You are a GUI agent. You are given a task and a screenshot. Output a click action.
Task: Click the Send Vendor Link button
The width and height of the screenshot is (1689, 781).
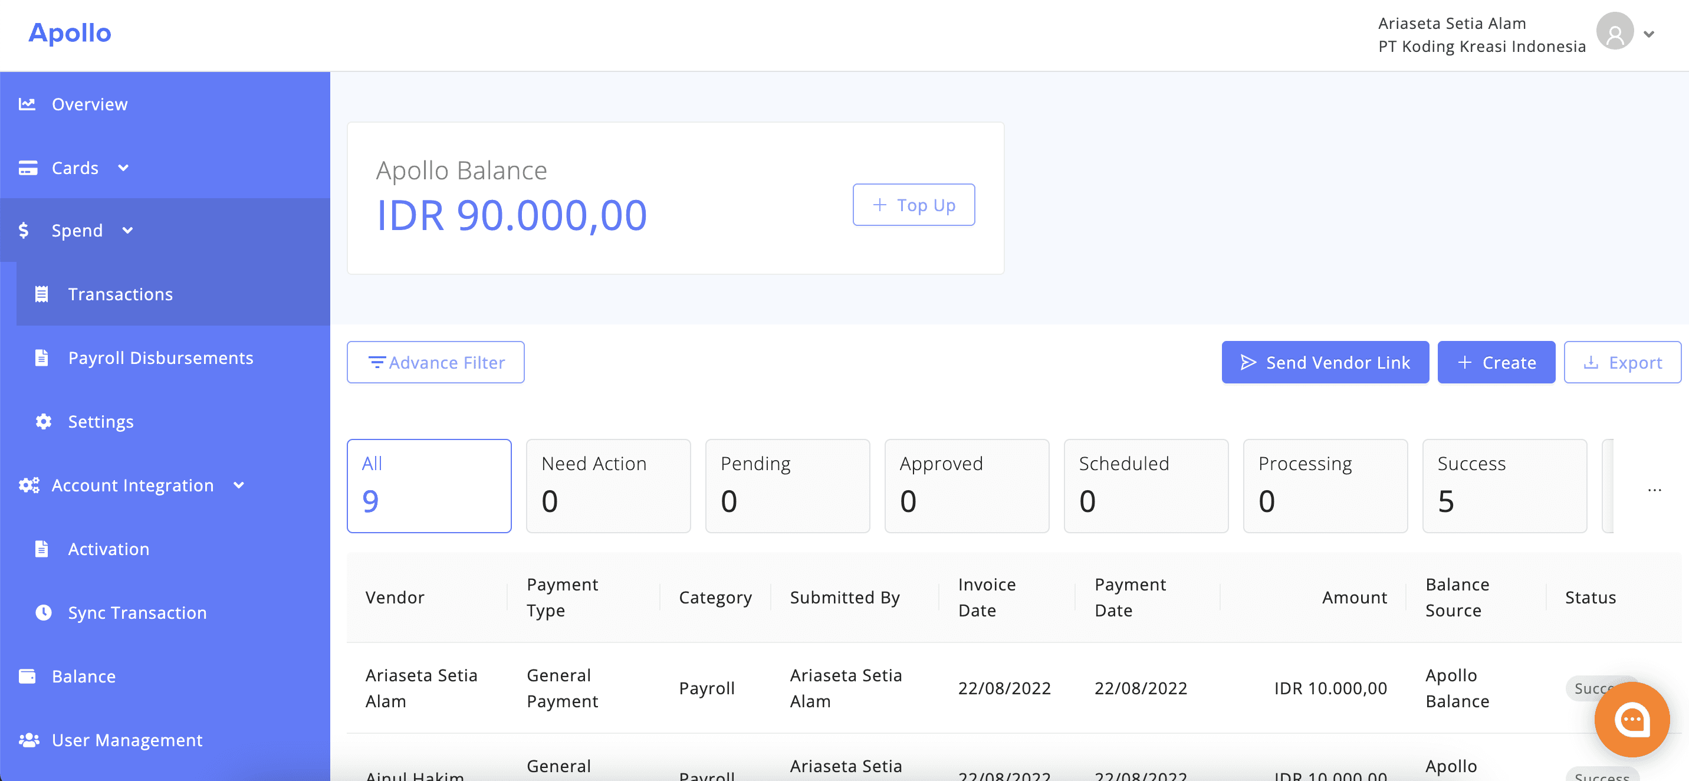click(1325, 362)
